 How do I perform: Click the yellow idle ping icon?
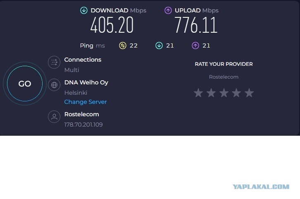123,46
